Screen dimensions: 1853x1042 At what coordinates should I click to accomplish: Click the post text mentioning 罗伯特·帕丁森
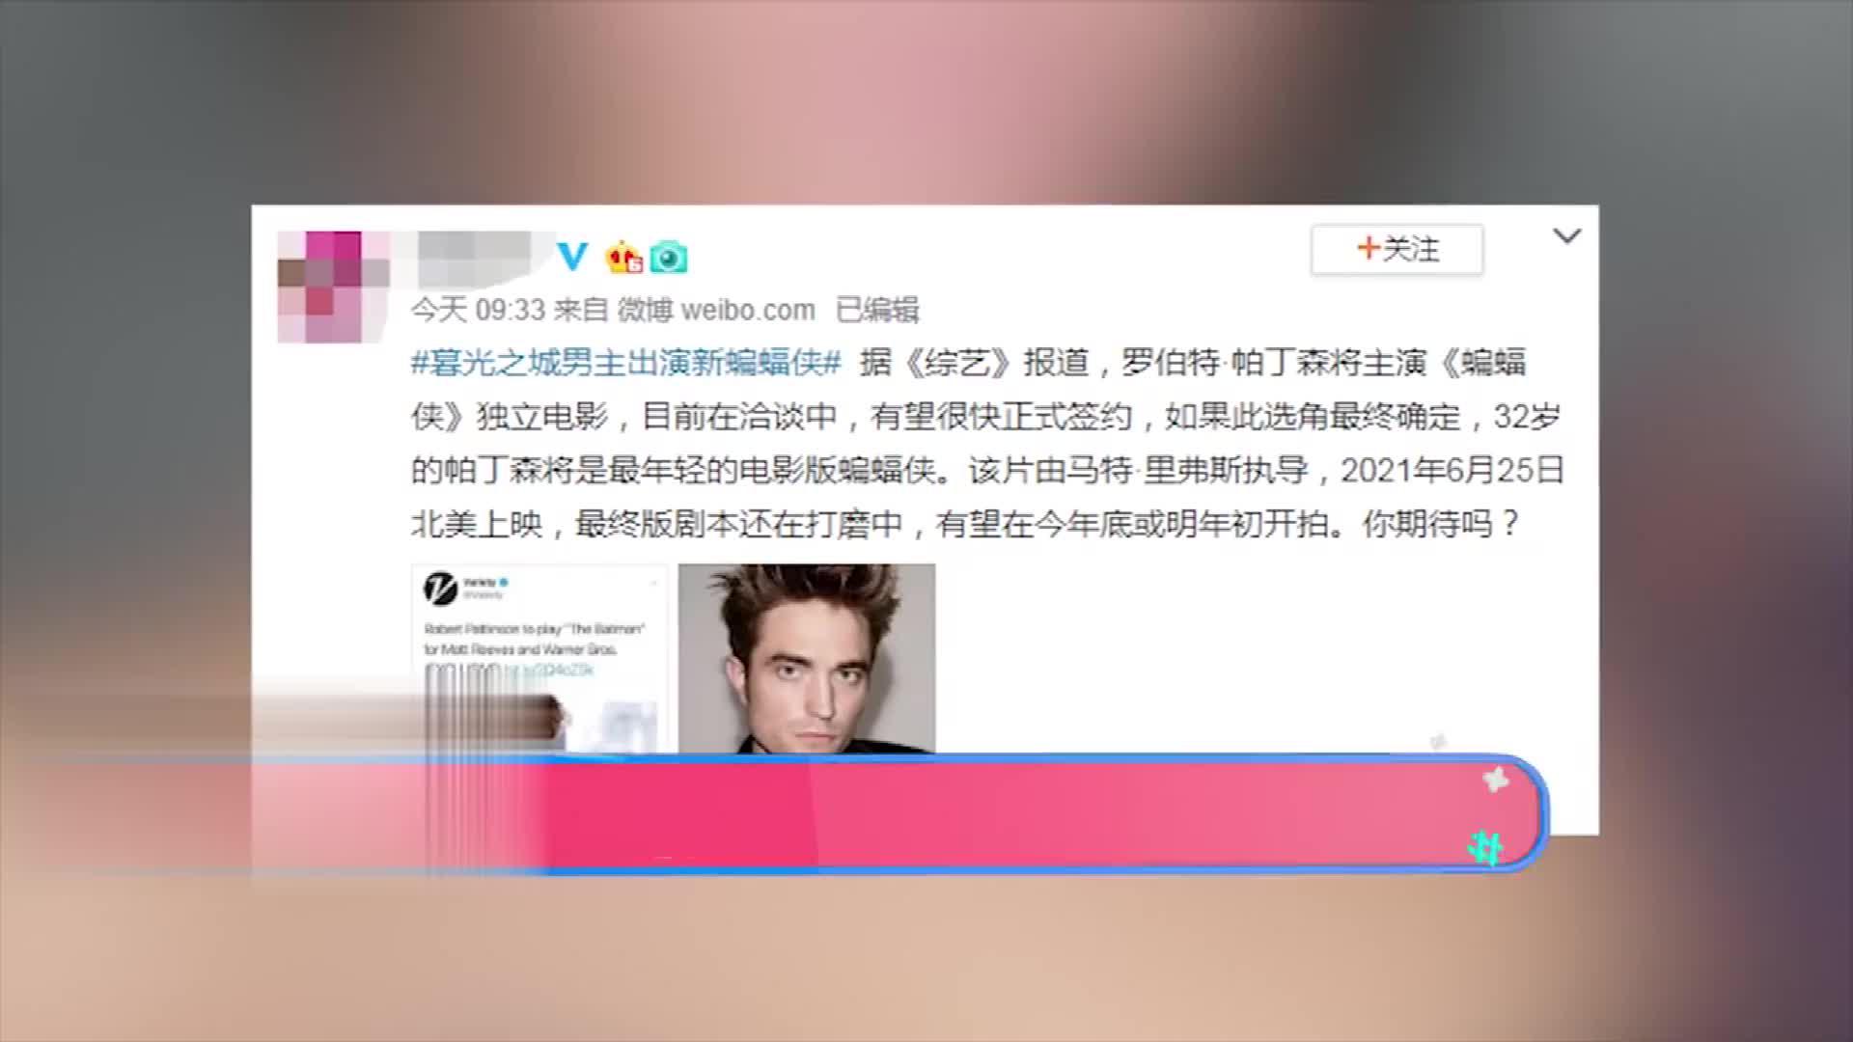[x=987, y=444]
